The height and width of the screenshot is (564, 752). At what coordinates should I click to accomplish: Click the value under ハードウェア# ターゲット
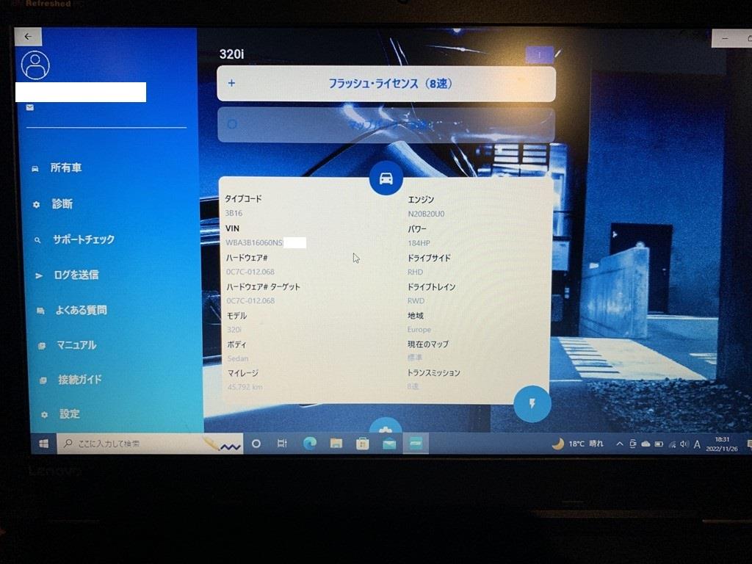(251, 300)
